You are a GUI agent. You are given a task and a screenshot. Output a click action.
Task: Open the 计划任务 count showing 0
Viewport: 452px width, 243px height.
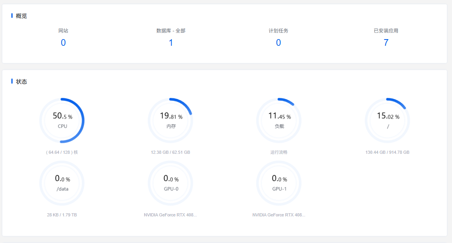click(x=278, y=43)
